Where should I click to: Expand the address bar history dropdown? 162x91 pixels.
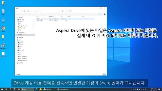(x=60, y=11)
